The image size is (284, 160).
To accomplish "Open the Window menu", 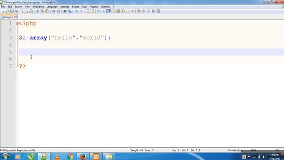I will click(105, 7).
